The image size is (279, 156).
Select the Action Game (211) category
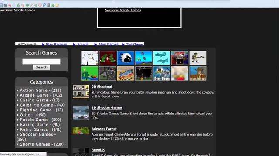tap(41, 91)
